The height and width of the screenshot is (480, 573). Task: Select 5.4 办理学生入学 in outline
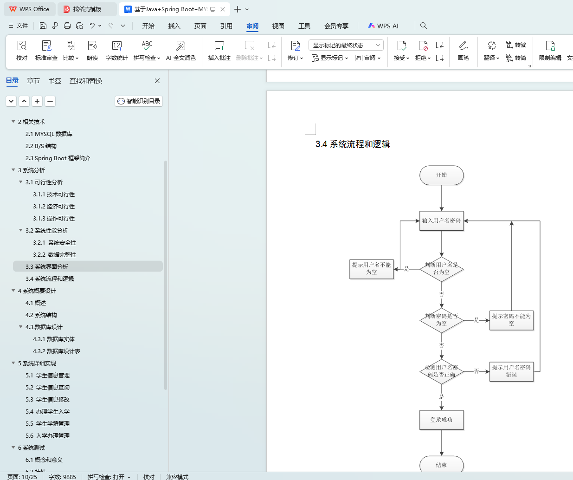pyautogui.click(x=47, y=411)
